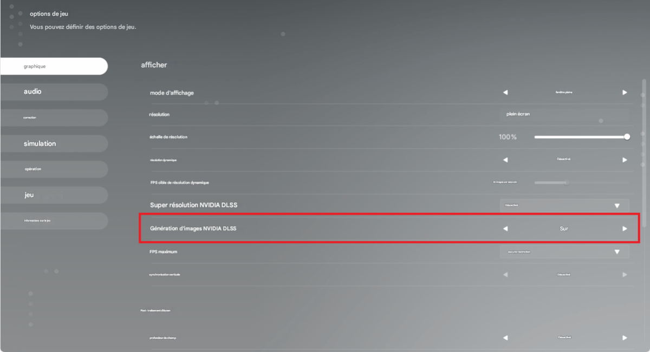Go to the opération tab
The image size is (650, 352).
coord(54,169)
